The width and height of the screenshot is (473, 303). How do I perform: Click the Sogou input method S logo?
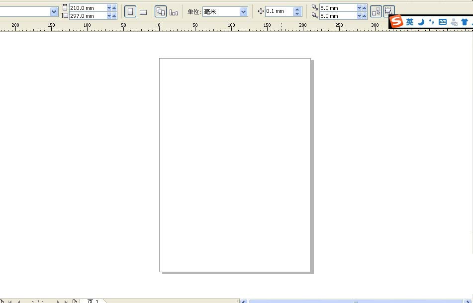[396, 21]
